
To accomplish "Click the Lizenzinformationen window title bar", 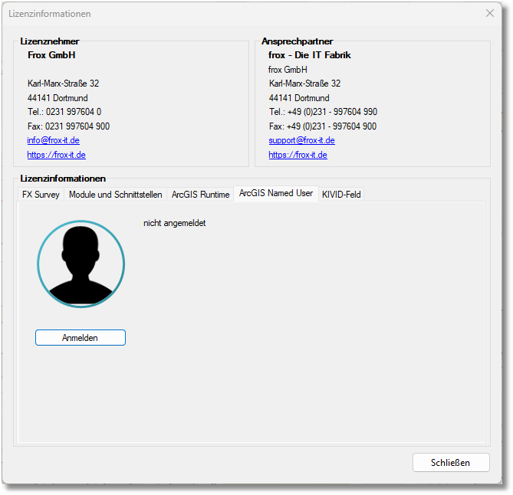I will point(230,14).
